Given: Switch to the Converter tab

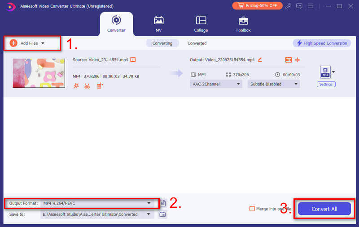Looking at the screenshot, I should point(116,24).
